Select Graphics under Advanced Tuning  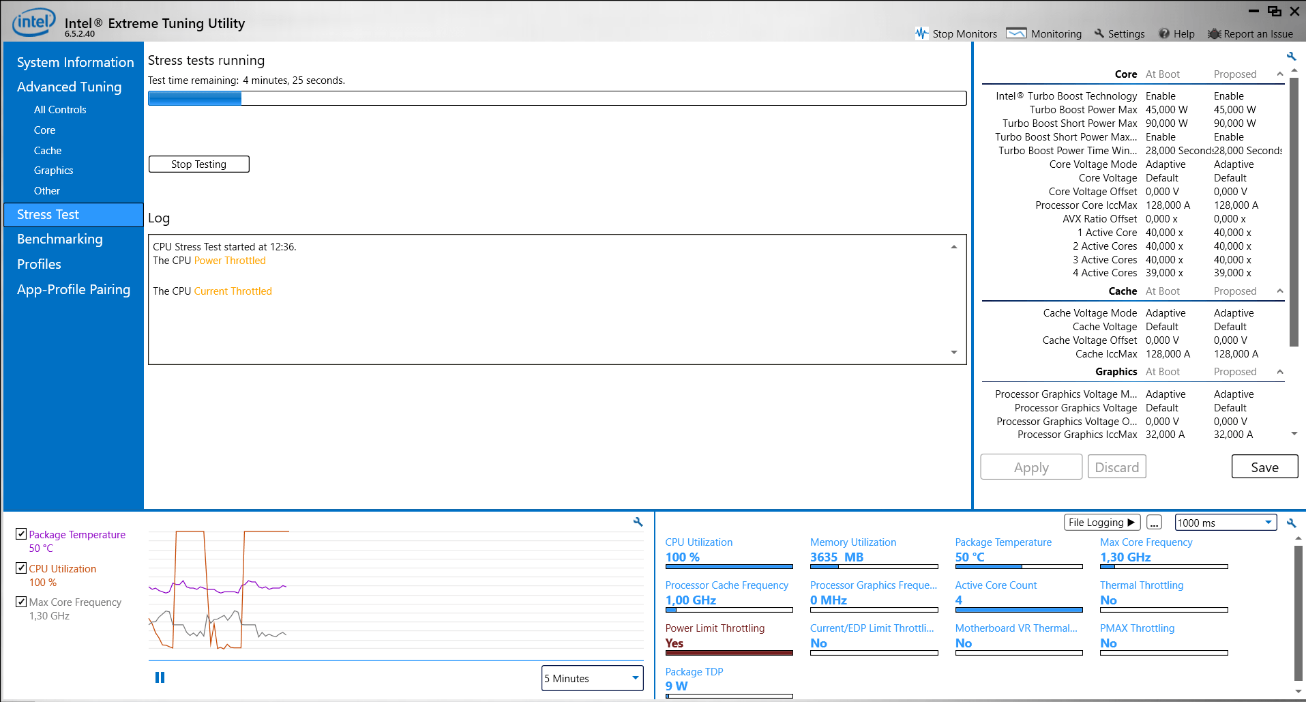point(53,171)
